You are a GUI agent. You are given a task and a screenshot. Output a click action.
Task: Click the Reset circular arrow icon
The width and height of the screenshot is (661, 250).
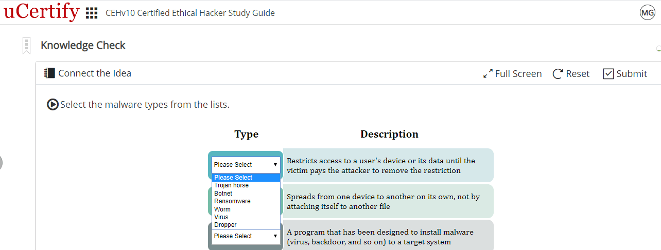coord(558,74)
